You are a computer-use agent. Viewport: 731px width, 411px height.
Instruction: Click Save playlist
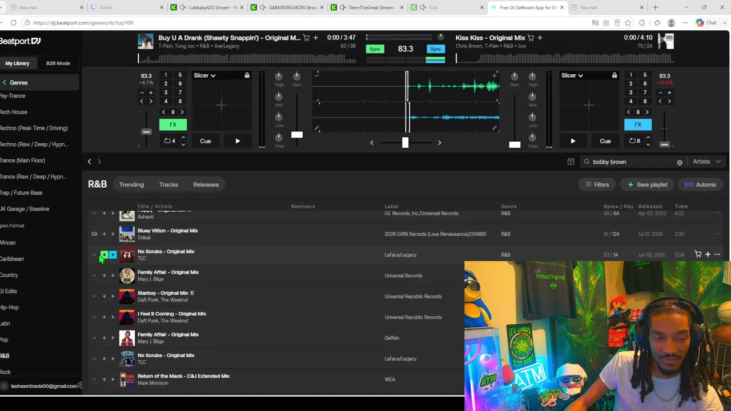tap(648, 184)
